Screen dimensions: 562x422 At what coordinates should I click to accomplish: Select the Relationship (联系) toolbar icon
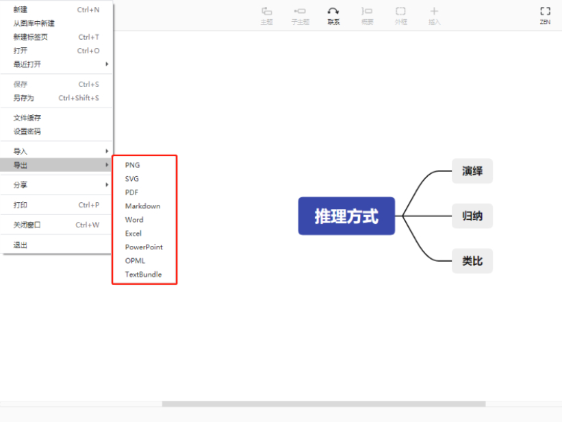333,16
